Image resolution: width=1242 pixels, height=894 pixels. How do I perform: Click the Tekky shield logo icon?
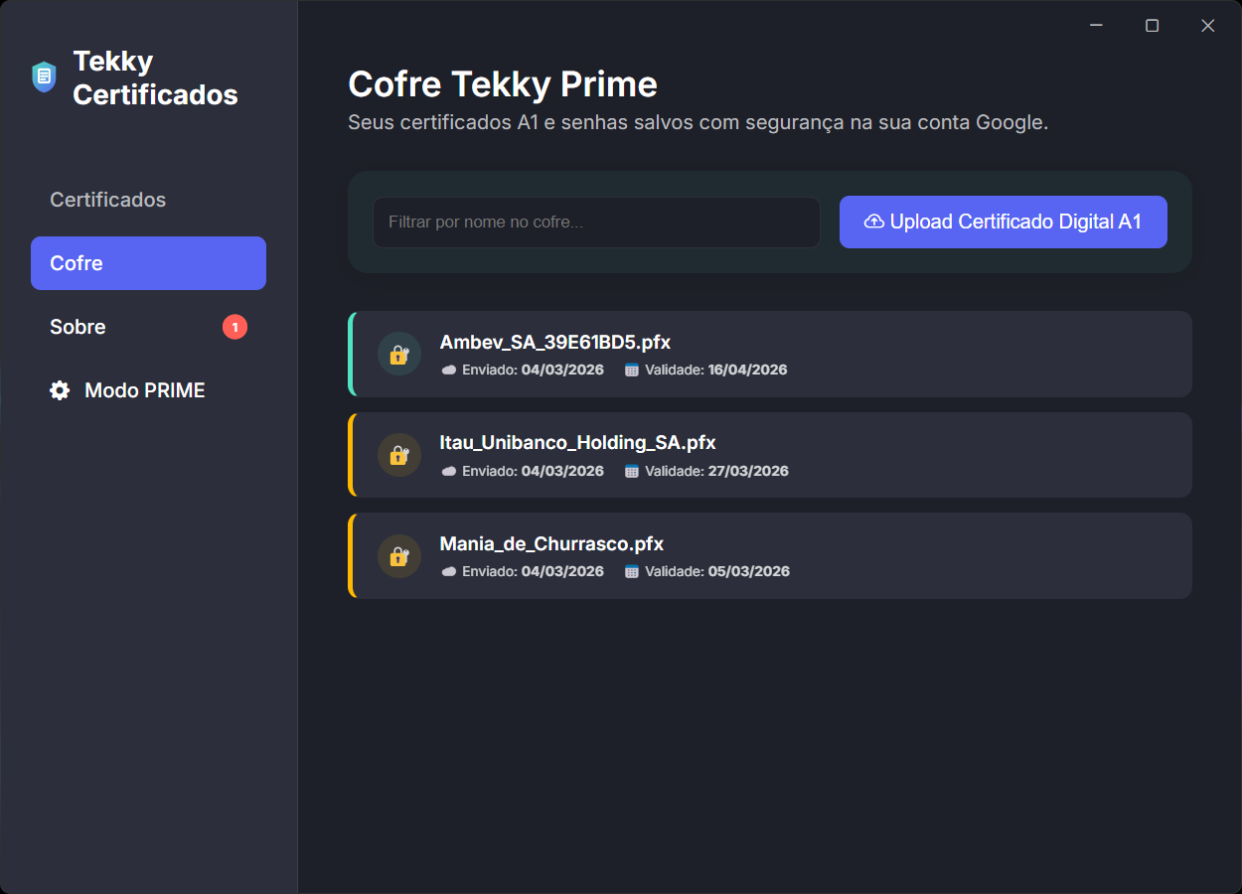click(44, 76)
